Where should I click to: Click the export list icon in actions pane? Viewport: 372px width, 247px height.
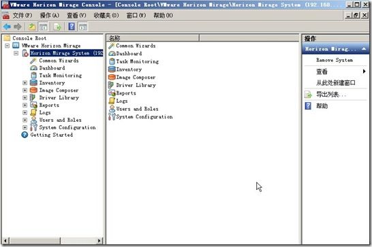pos(308,95)
